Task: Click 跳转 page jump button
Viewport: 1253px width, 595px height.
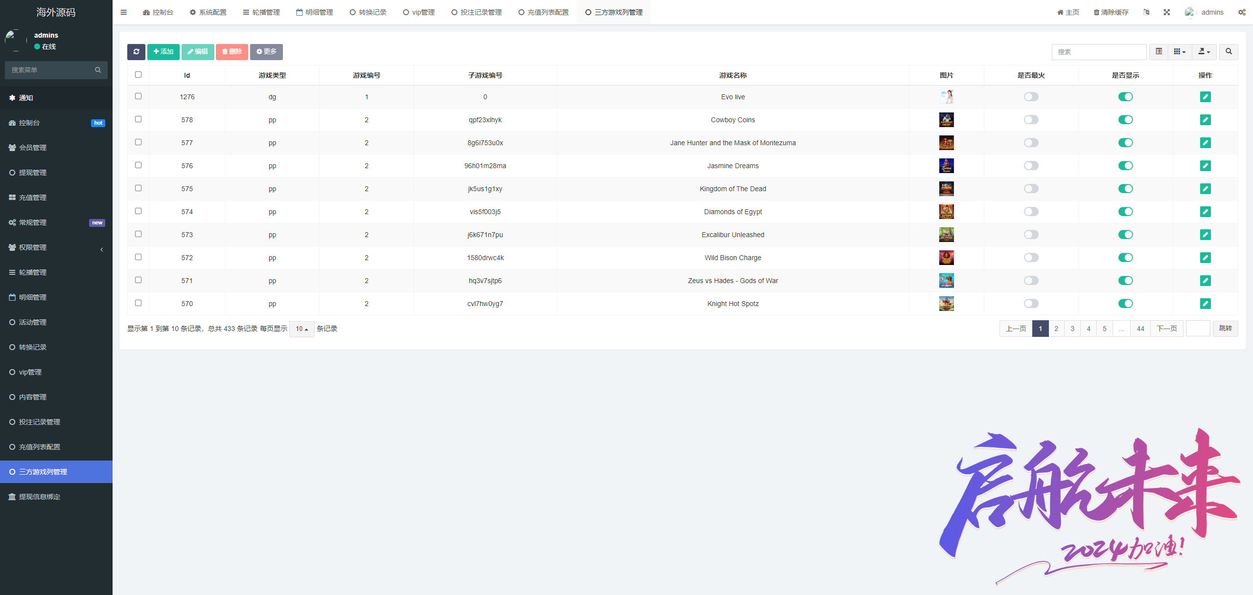Action: (1226, 329)
